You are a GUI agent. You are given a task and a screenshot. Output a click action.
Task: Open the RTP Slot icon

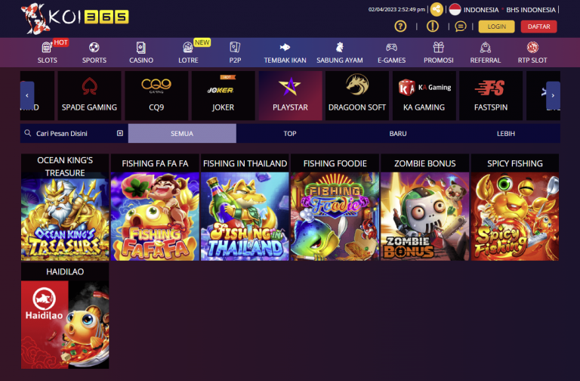tap(532, 48)
